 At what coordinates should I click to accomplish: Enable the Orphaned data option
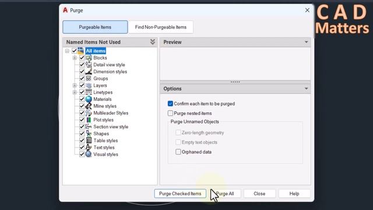point(178,152)
